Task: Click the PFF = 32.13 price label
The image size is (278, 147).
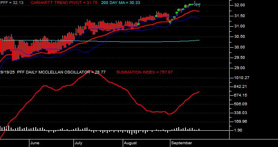Action: (x=12, y=3)
